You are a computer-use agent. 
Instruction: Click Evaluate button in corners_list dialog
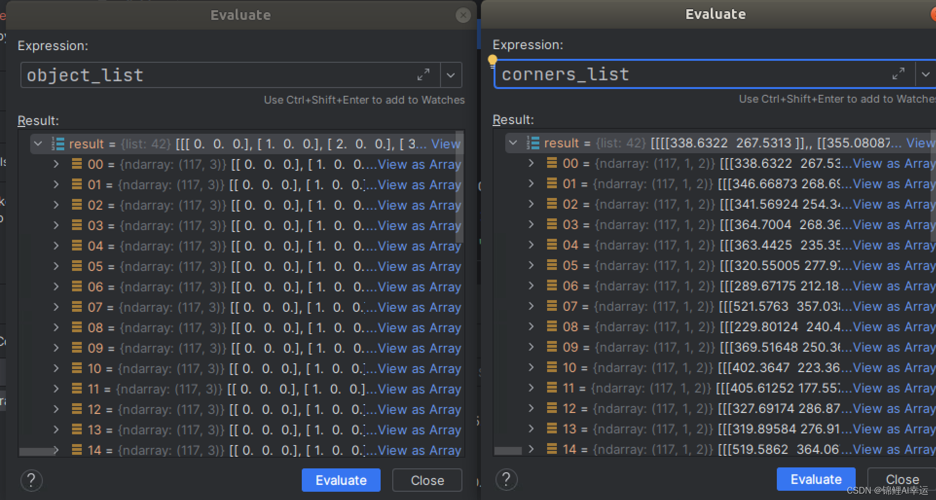click(x=816, y=479)
